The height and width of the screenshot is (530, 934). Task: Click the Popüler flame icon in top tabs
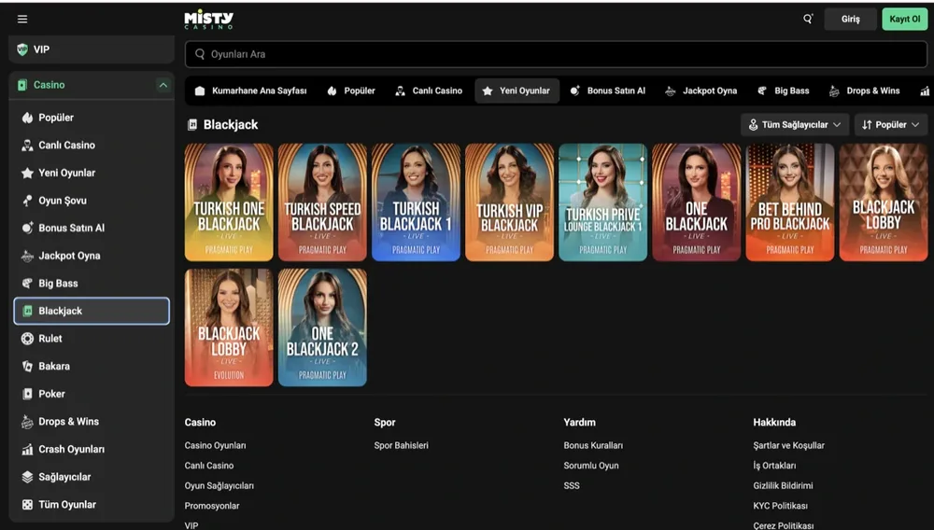(332, 91)
